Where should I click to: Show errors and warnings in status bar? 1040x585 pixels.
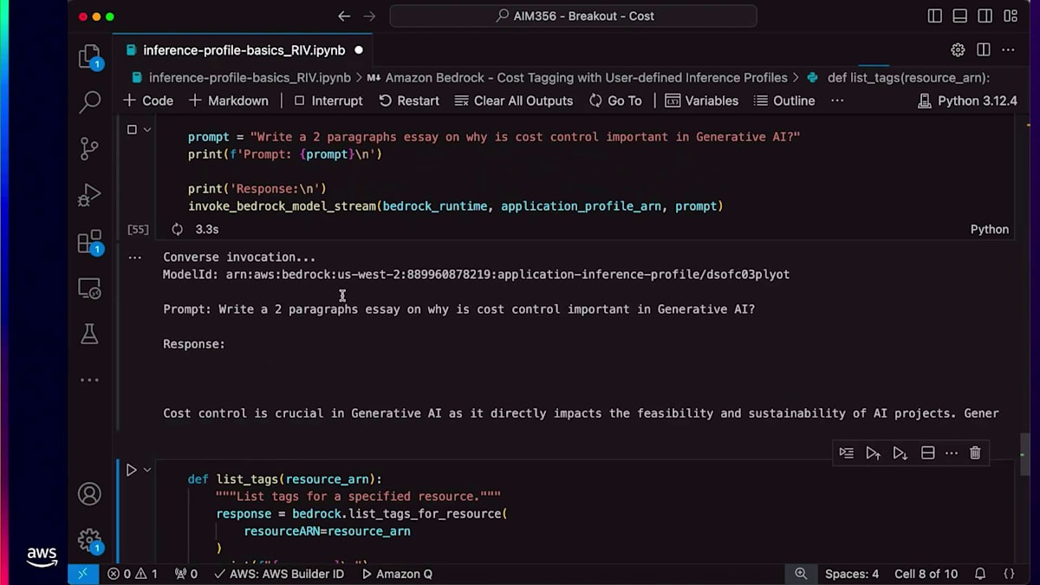(133, 574)
